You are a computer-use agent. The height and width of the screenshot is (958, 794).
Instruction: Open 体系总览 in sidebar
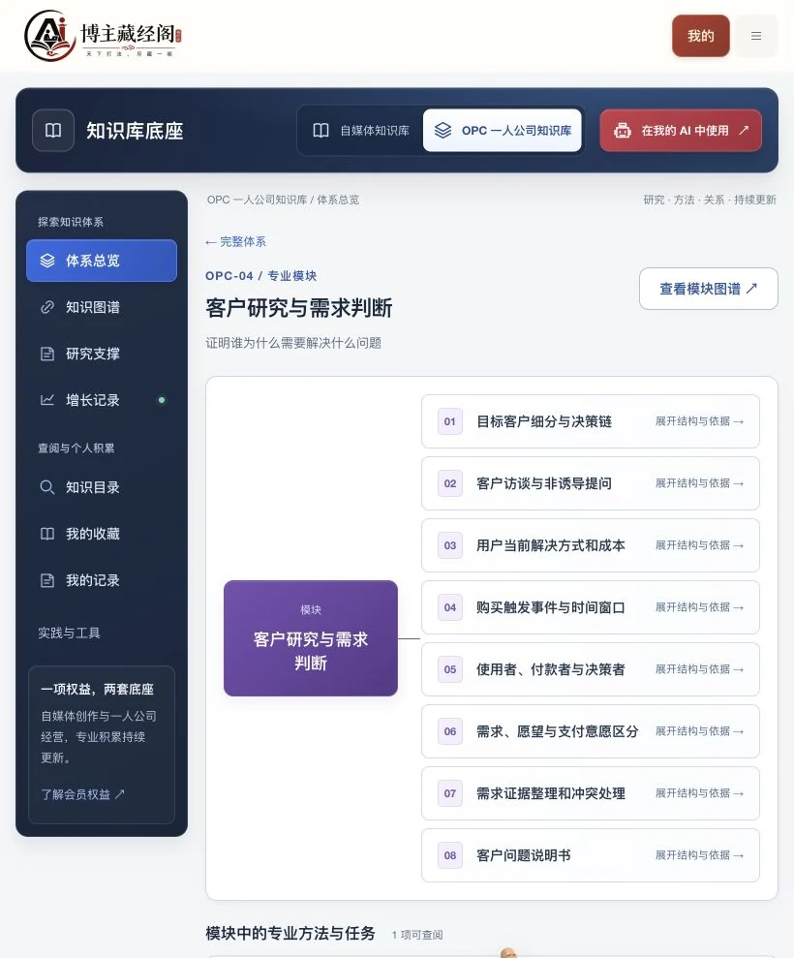pos(102,261)
